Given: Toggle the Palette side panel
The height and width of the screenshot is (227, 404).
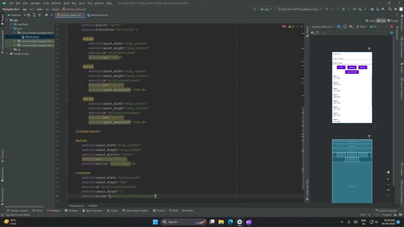Looking at the screenshot, I should (x=307, y=32).
